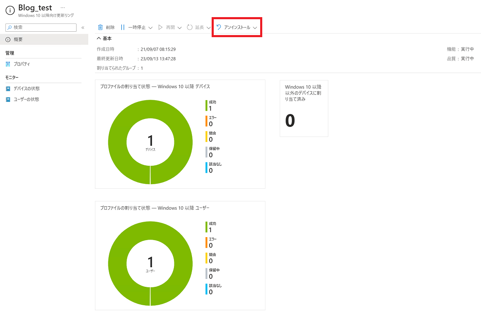Collapse the sidebar with double-chevron button
Image resolution: width=481 pixels, height=319 pixels.
tap(83, 28)
